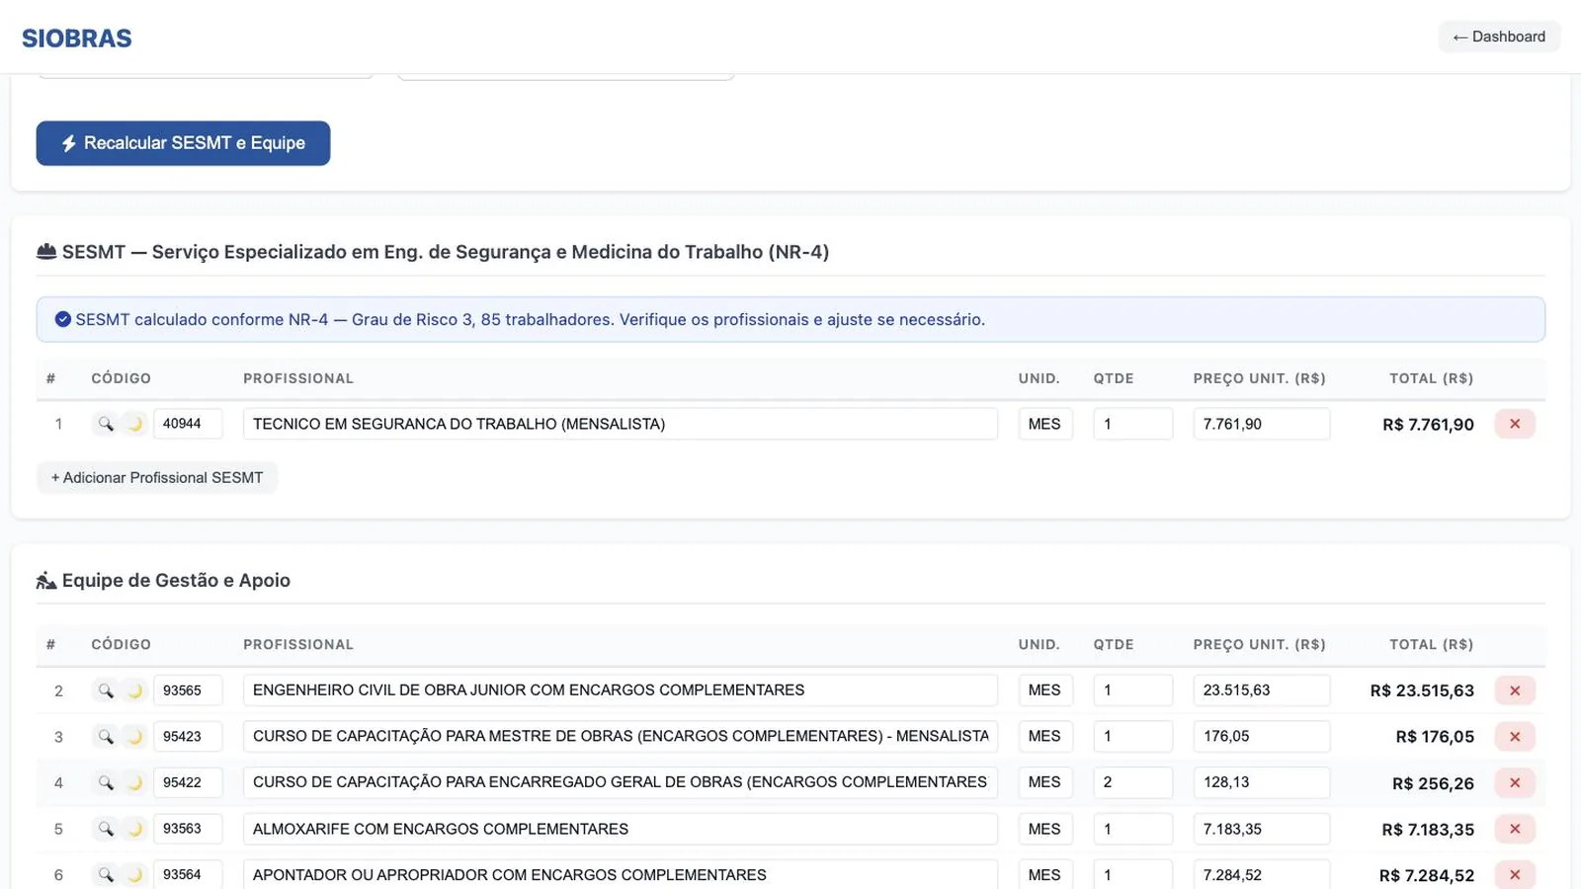Click the moon icon beside code 95423
This screenshot has width=1581, height=889.
click(135, 736)
